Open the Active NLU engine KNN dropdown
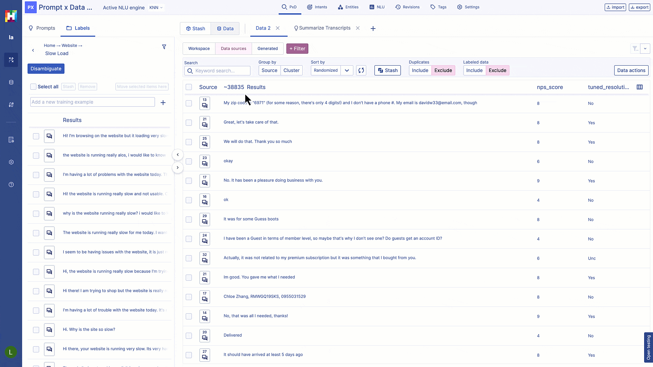This screenshot has width=653, height=367. pos(156,7)
